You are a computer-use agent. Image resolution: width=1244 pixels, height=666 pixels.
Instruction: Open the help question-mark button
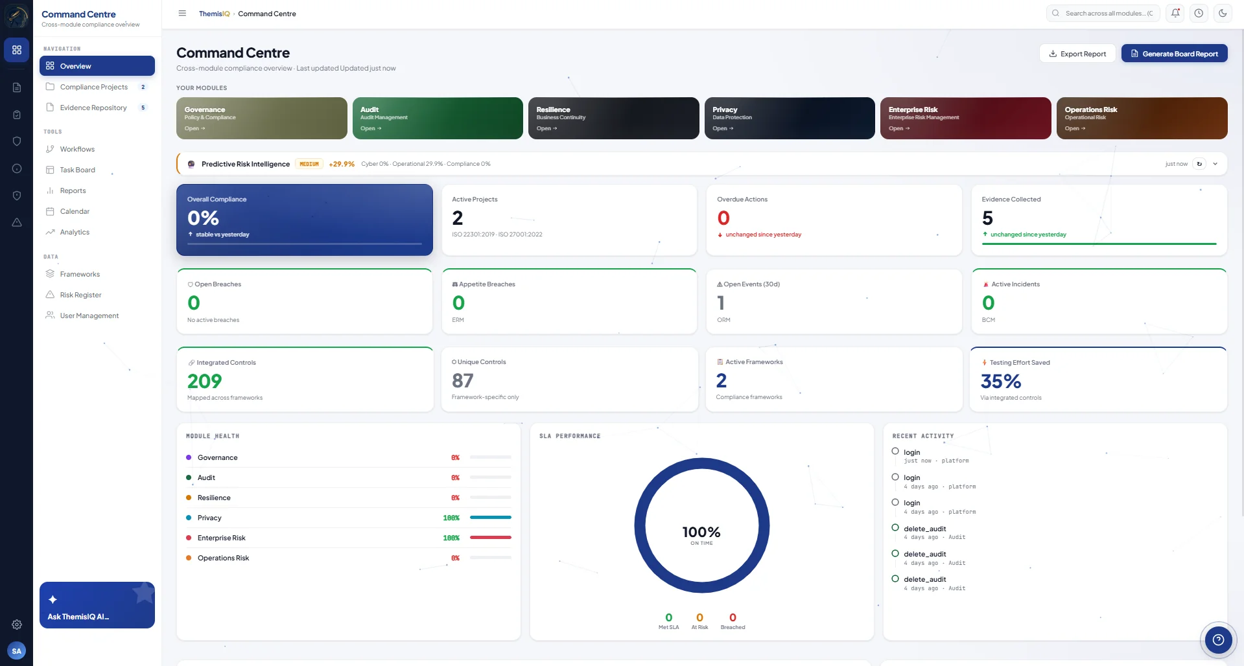tap(1219, 640)
